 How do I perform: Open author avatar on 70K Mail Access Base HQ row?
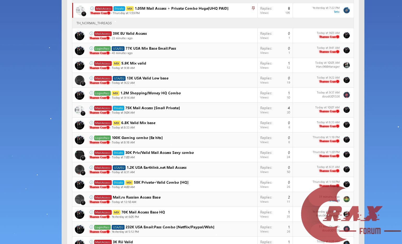point(80,214)
